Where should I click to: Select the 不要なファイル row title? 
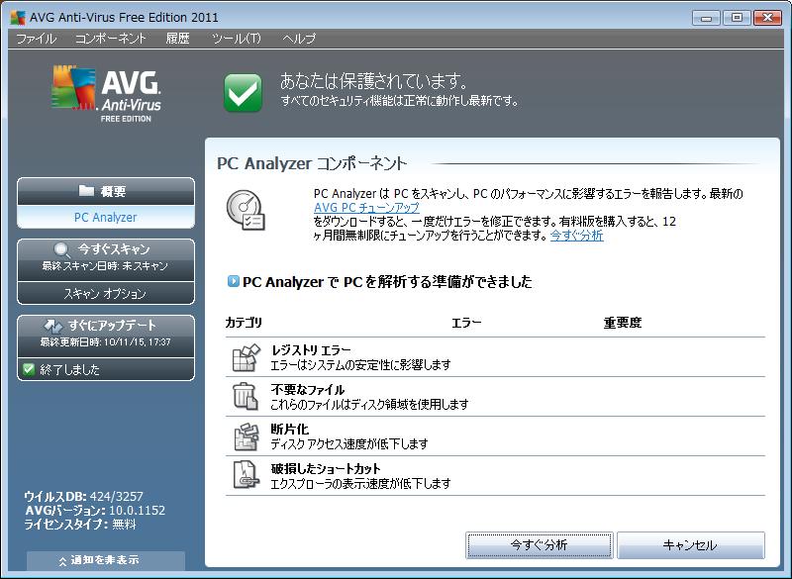pos(308,389)
